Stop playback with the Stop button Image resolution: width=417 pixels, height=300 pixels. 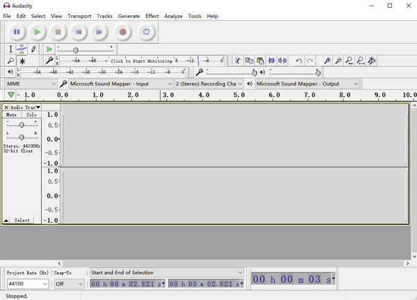click(58, 32)
